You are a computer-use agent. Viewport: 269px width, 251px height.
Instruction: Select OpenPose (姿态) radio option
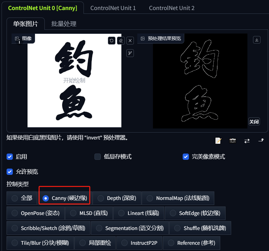(x=36, y=213)
